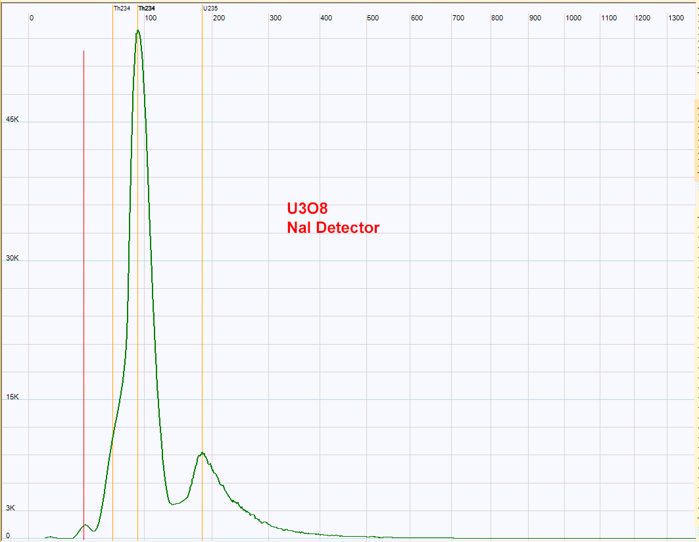699x542 pixels.
Task: Click the apex of the U235 green peak
Action: [x=203, y=453]
